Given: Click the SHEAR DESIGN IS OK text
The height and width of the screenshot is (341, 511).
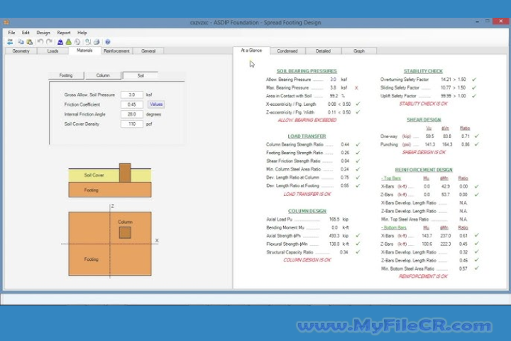Looking at the screenshot, I should click(424, 153).
